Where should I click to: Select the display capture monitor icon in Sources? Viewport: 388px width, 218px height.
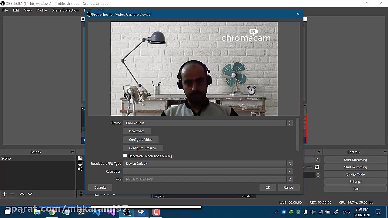click(x=80, y=163)
